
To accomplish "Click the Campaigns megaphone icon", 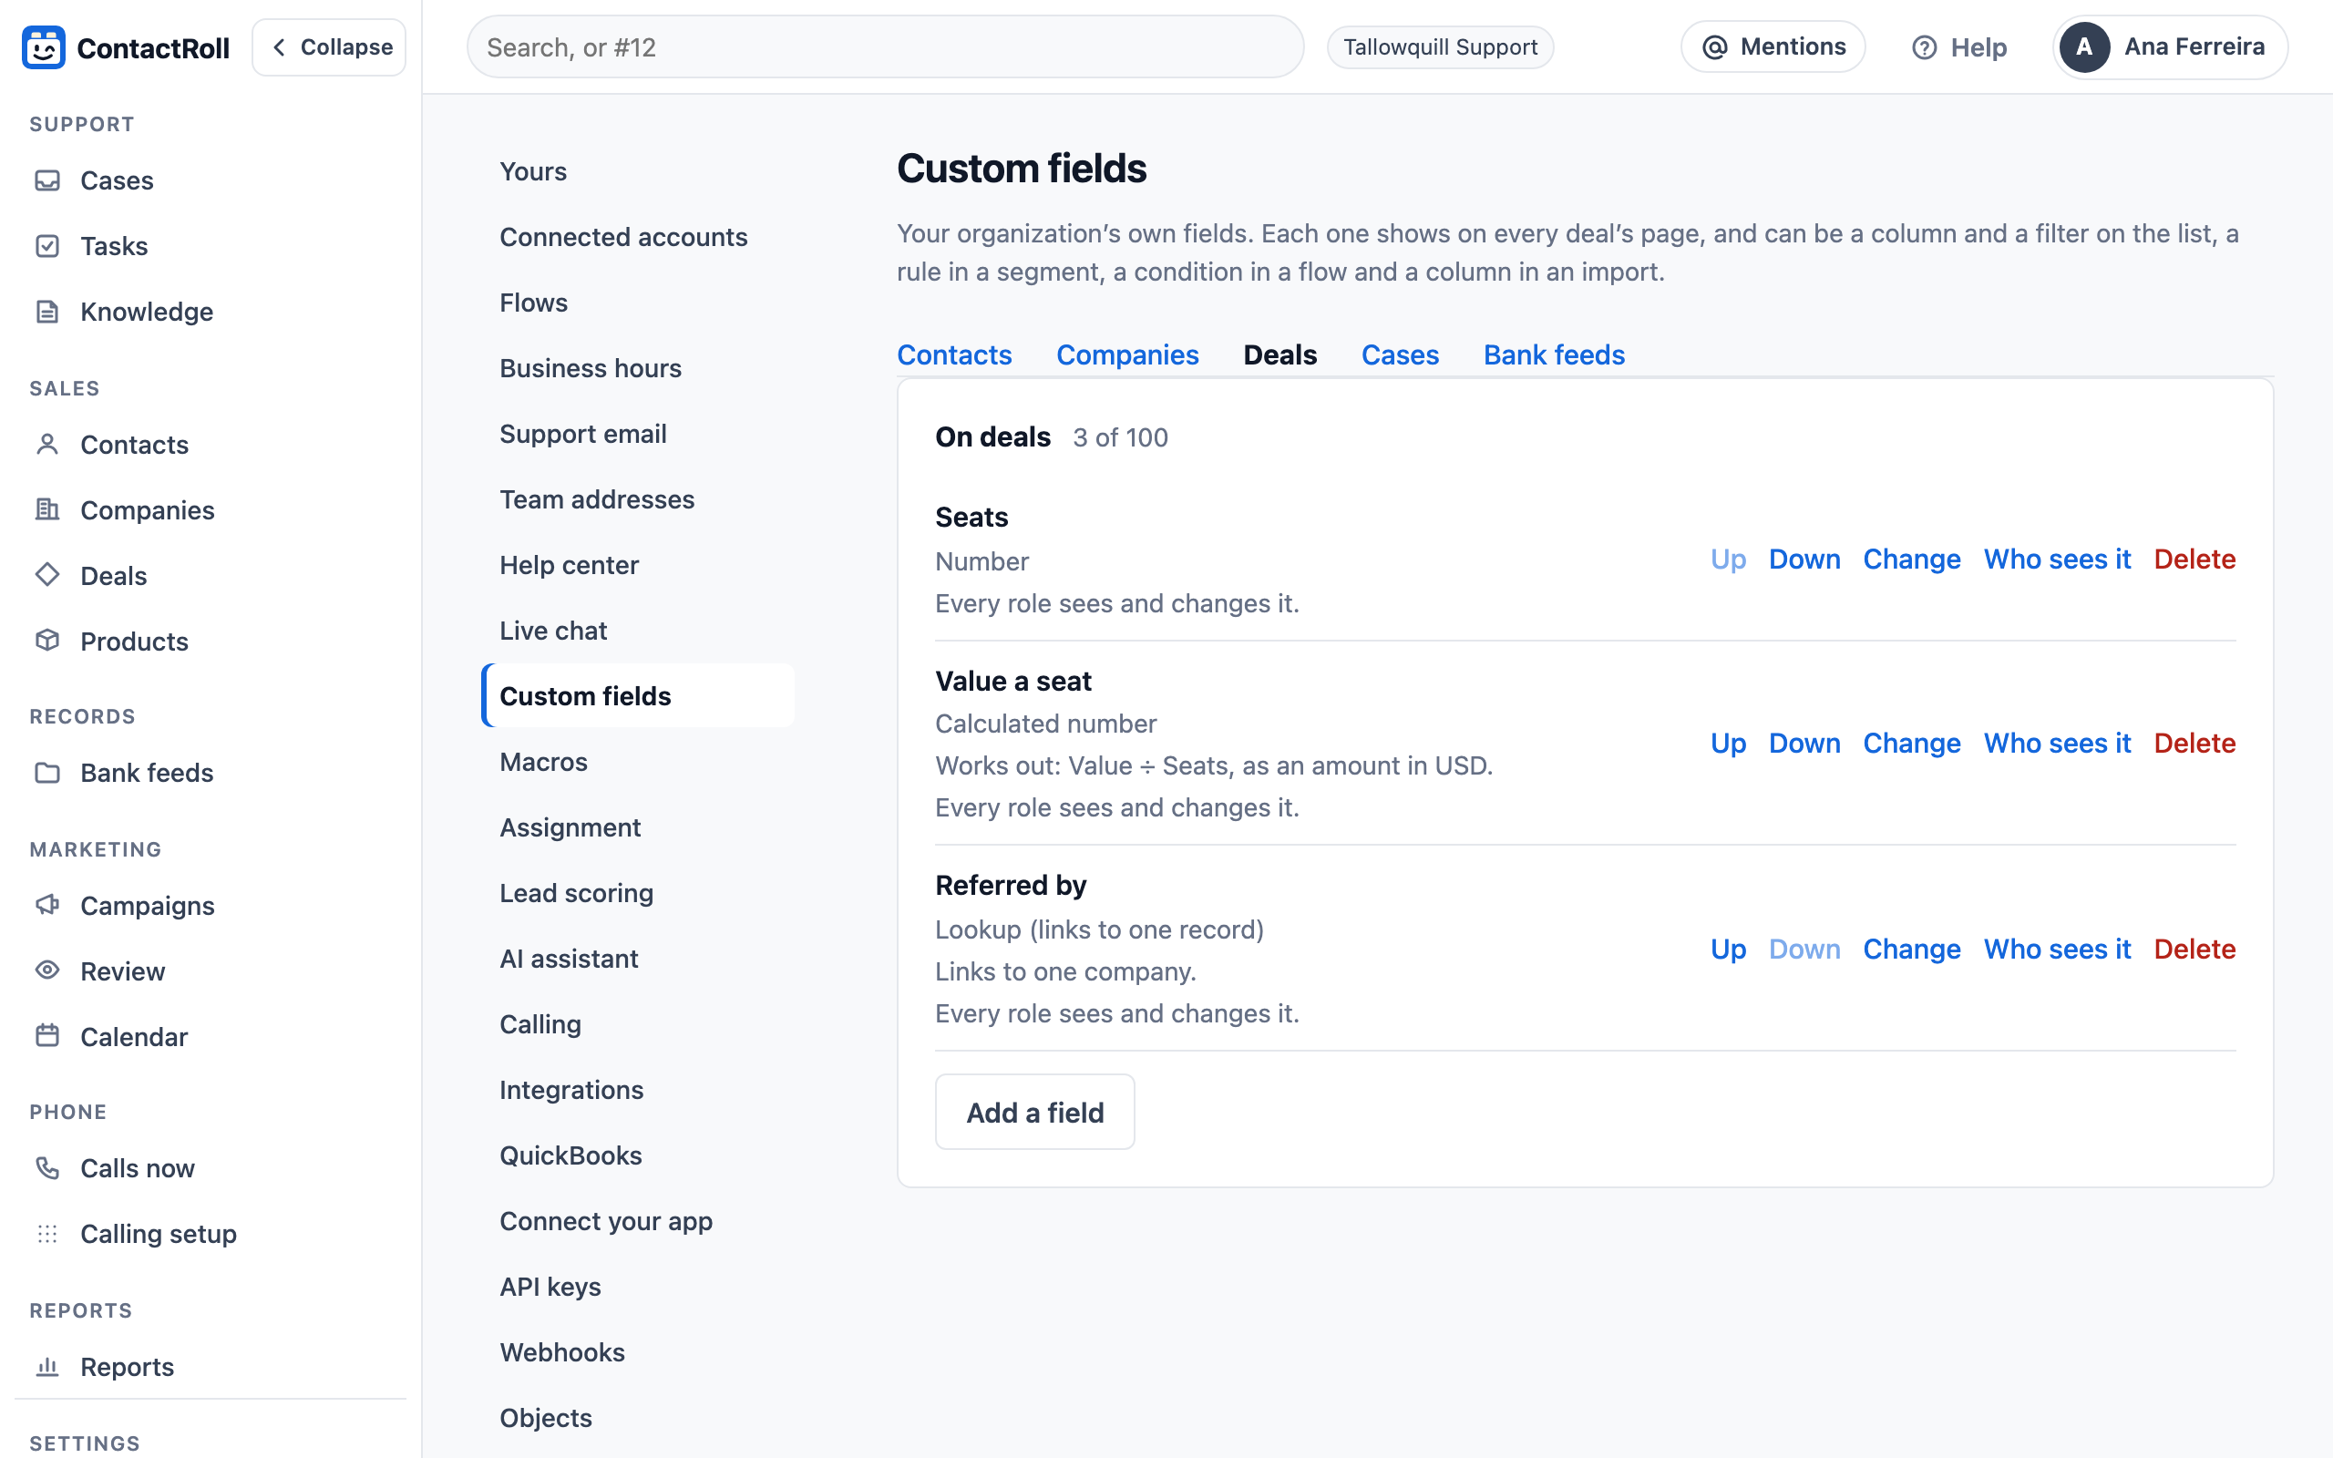I will coord(47,906).
